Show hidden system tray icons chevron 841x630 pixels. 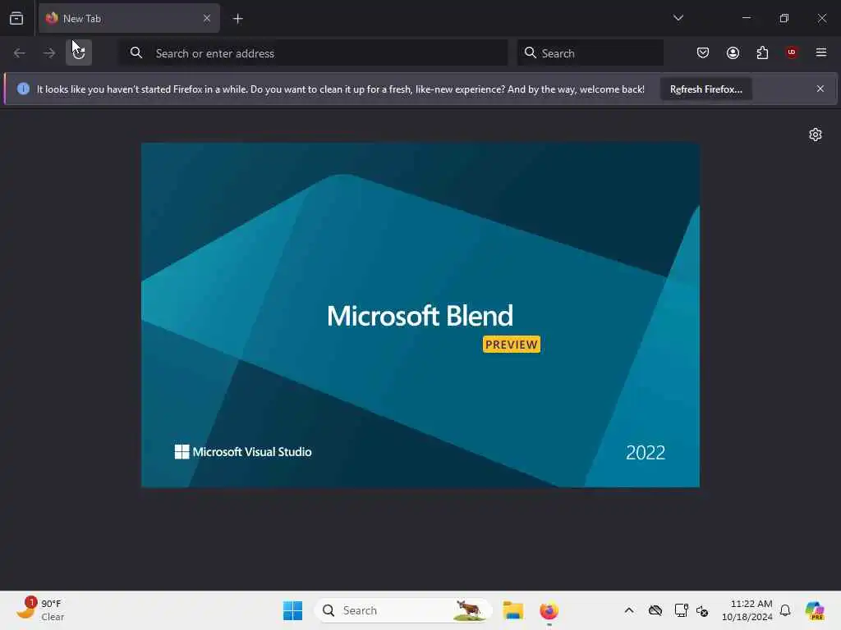click(x=628, y=610)
